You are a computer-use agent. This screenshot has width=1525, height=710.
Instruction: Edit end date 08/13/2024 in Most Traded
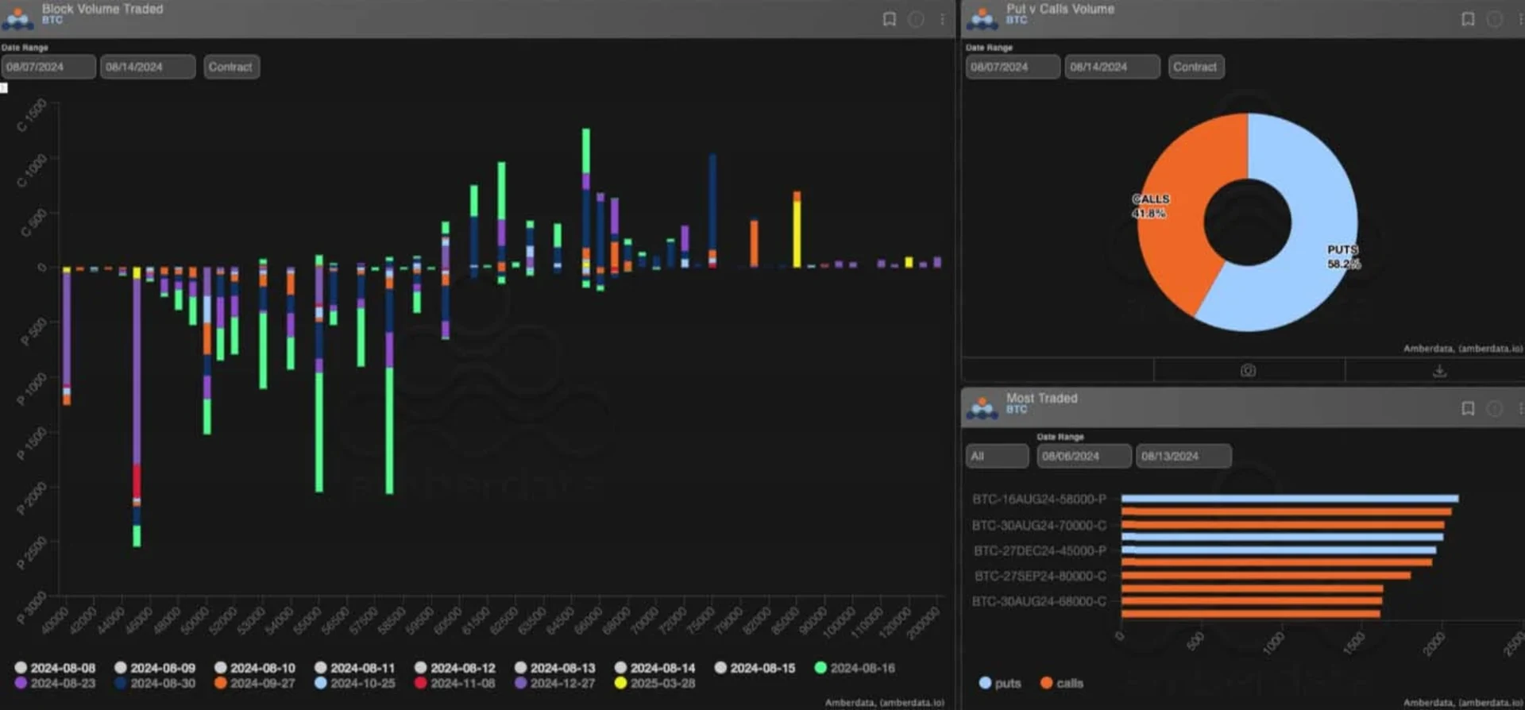coord(1183,456)
